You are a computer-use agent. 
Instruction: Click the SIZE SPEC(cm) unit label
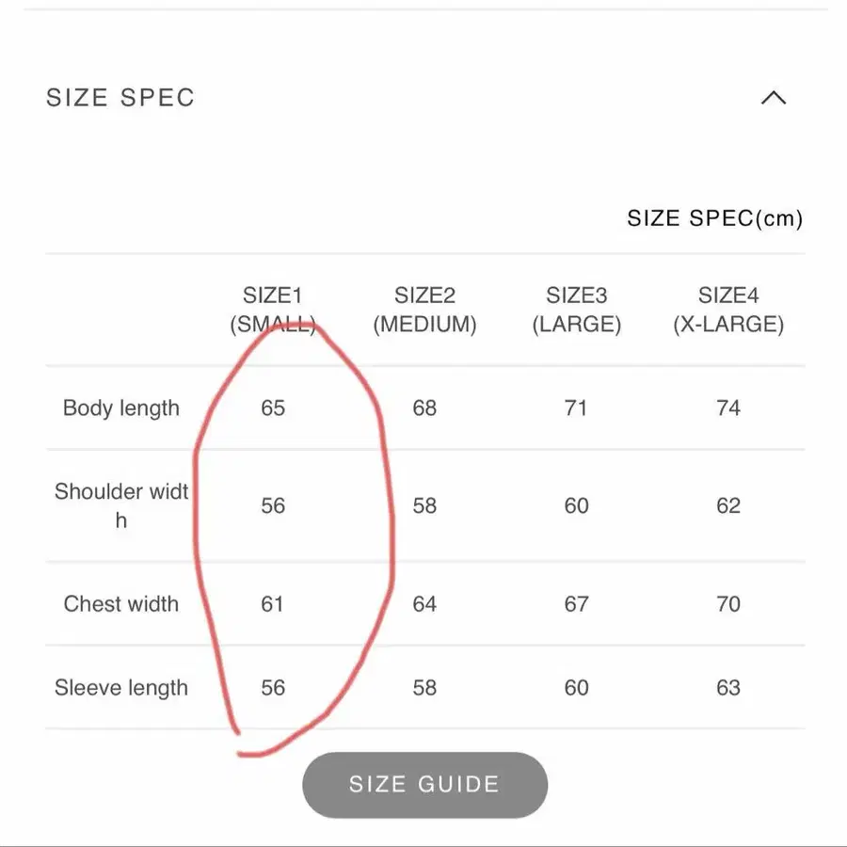click(x=714, y=219)
